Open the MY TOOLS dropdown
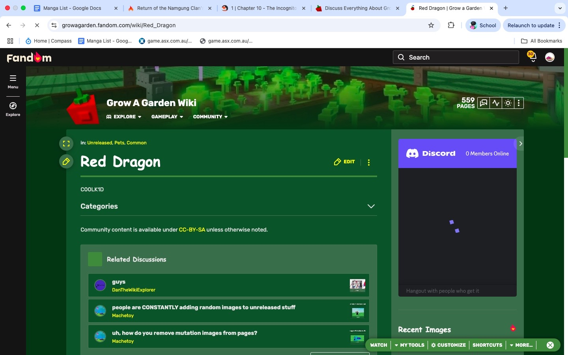This screenshot has height=355, width=568. [x=409, y=345]
